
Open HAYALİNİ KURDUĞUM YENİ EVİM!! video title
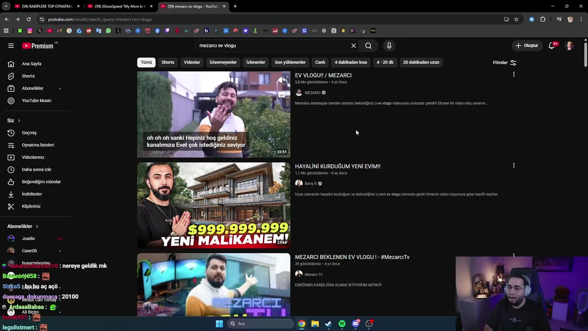(338, 166)
